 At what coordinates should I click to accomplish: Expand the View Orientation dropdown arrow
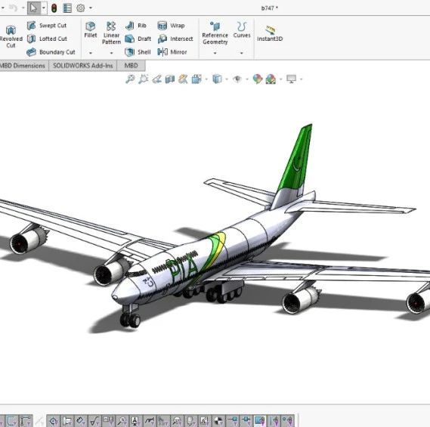tap(206, 79)
